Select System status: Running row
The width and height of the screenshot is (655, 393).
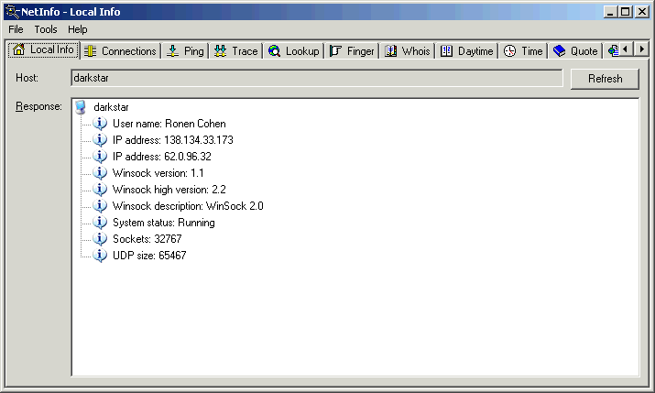[x=164, y=223]
